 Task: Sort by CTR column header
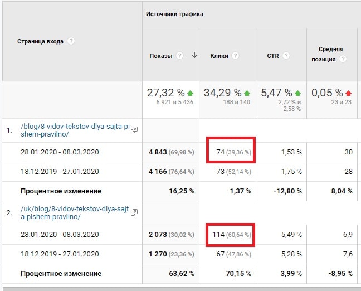(273, 56)
